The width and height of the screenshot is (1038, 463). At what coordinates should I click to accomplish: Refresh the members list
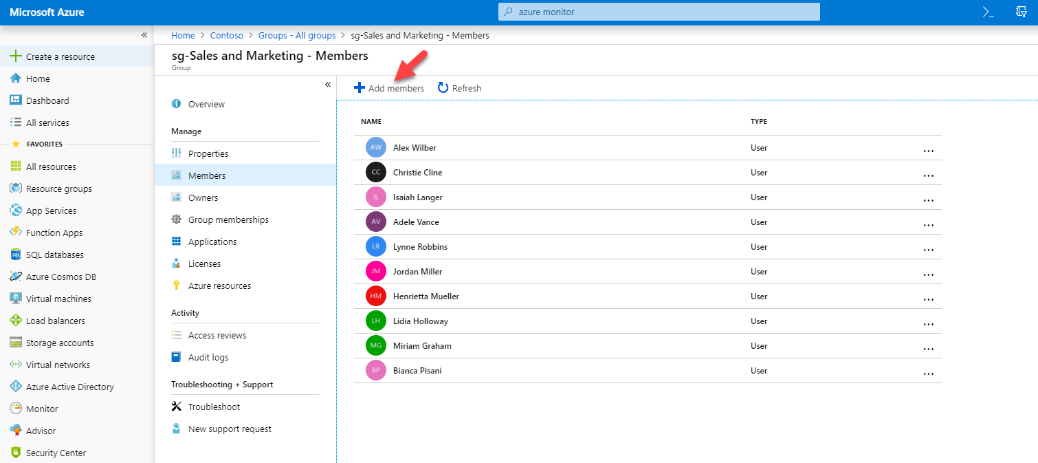pyautogui.click(x=459, y=88)
